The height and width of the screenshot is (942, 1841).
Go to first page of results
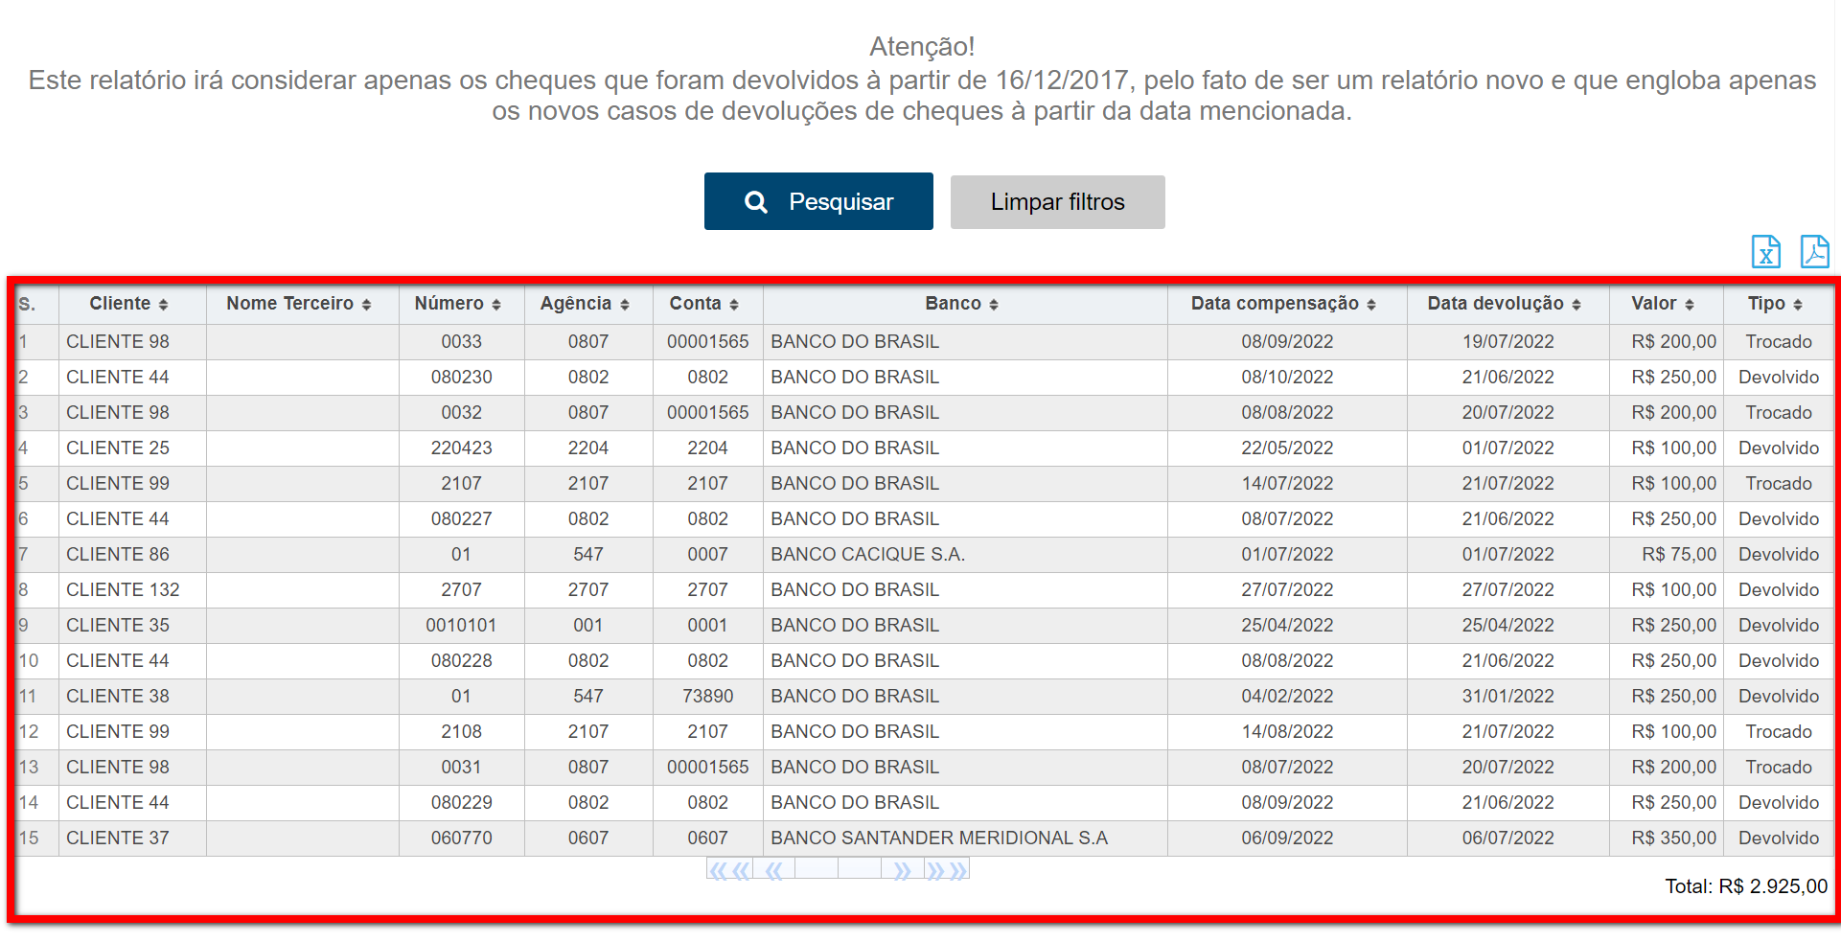(x=729, y=870)
